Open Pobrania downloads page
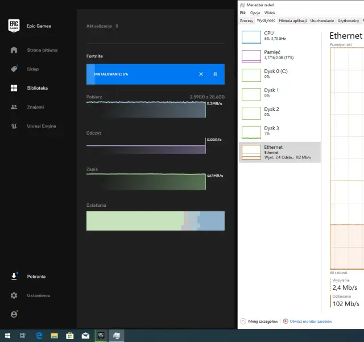Image resolution: width=364 pixels, height=342 pixels. (x=36, y=277)
